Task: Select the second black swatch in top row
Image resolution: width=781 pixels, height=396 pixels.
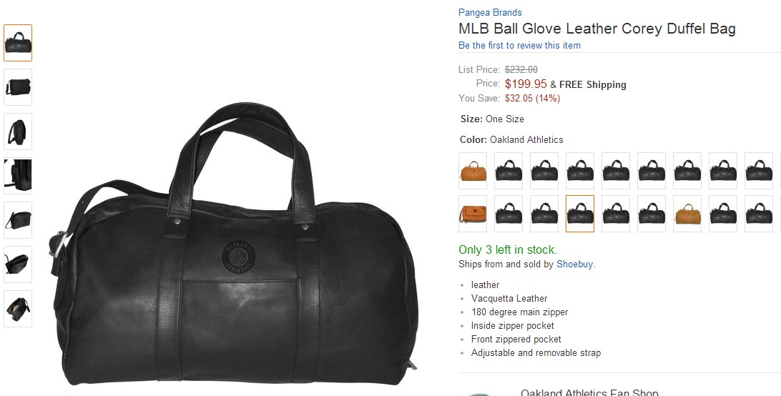Action: [x=544, y=171]
